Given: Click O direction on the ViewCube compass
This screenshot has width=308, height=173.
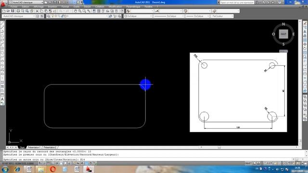Looking at the screenshot, I should (273, 34).
